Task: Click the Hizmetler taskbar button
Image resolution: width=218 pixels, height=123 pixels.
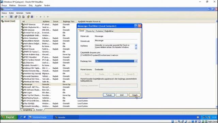Action: [66, 117]
